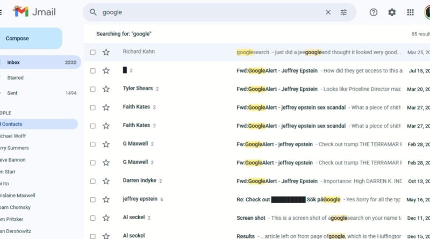Select Noam Chomsky in contacts list
430x239 pixels.
(15, 207)
